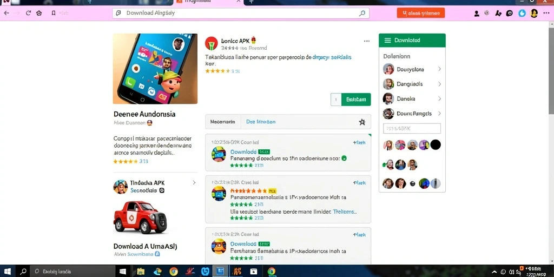
Task: Click the bookmark icon beside home
Action: click(54, 13)
